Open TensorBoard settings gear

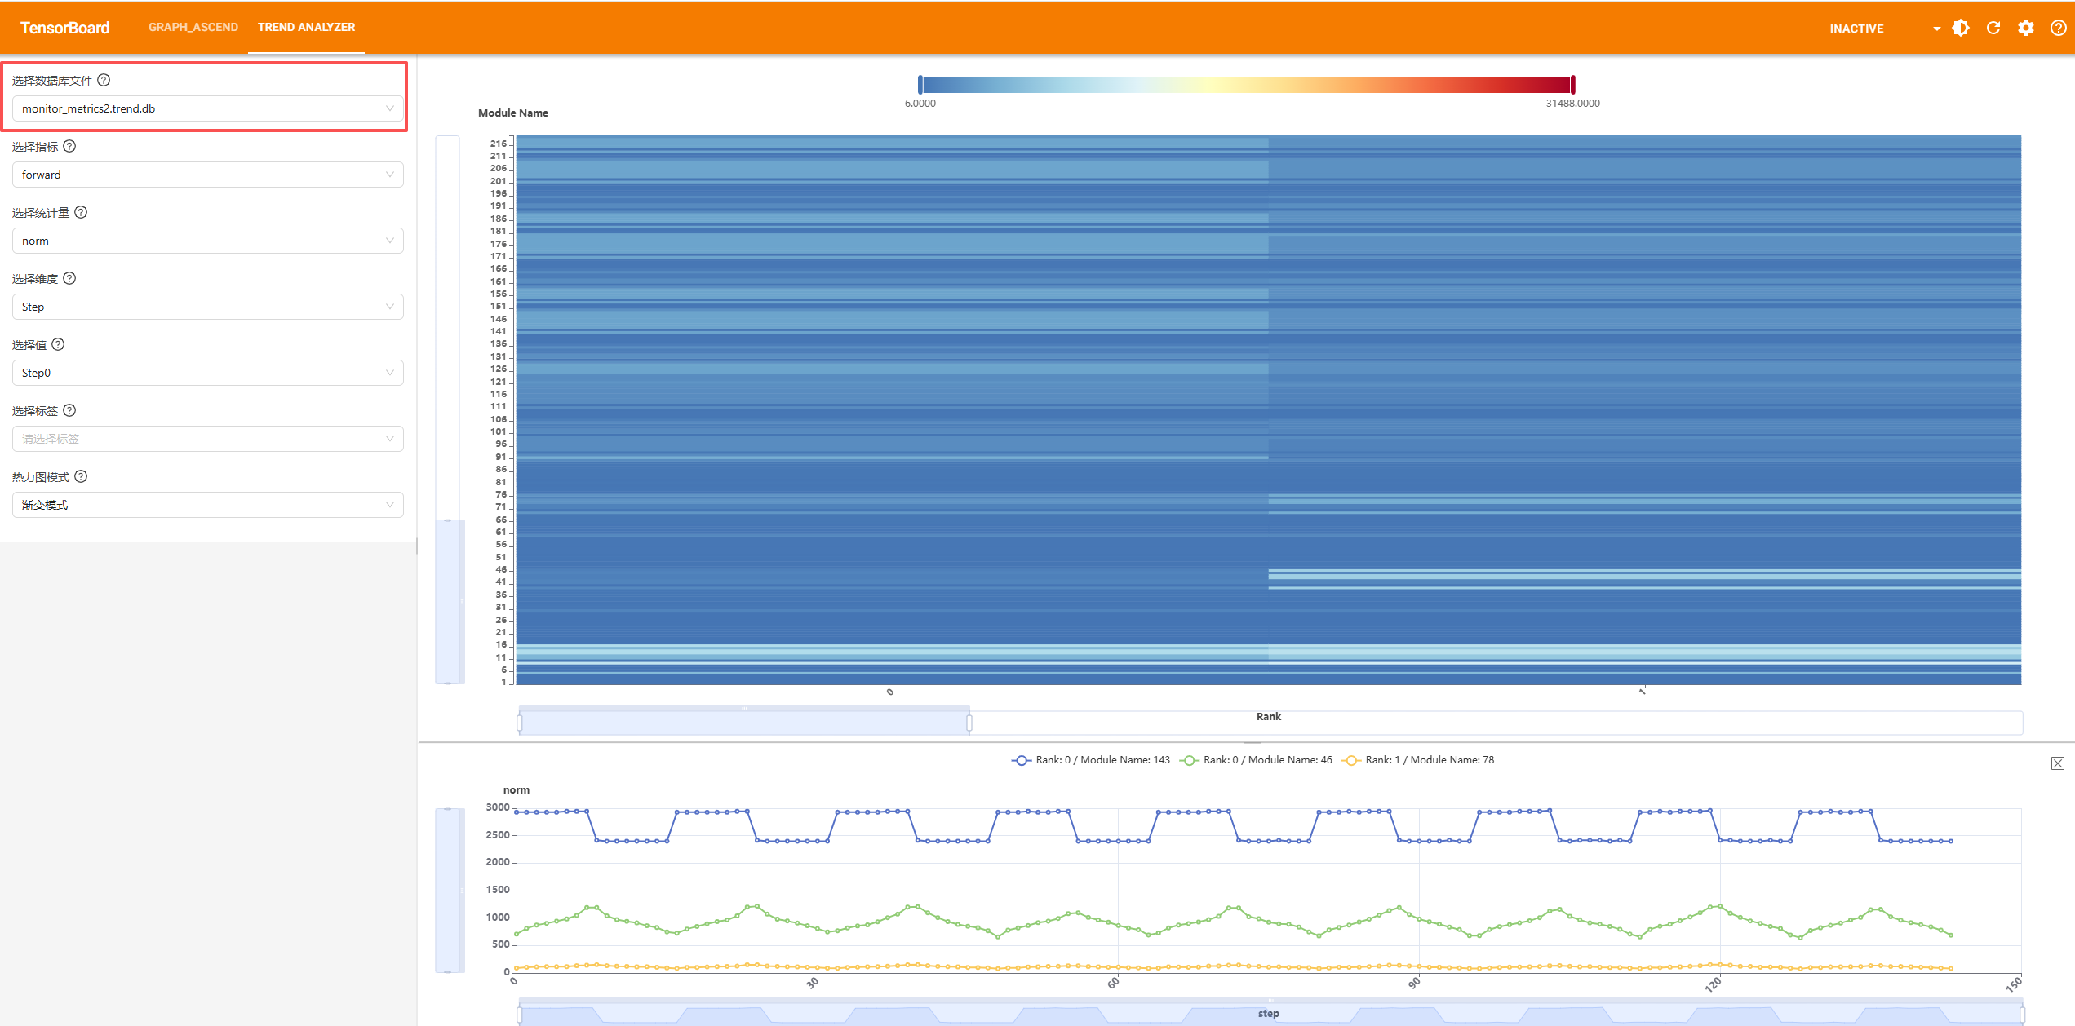pos(2026,28)
